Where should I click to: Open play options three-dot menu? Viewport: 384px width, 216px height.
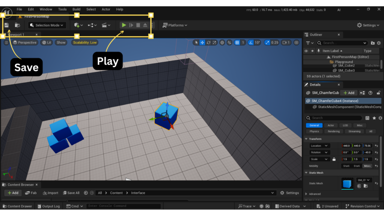[x=152, y=25]
